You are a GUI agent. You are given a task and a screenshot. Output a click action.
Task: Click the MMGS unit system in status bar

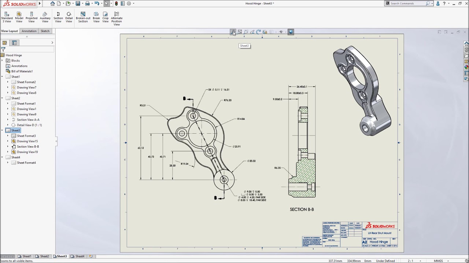[x=438, y=261]
